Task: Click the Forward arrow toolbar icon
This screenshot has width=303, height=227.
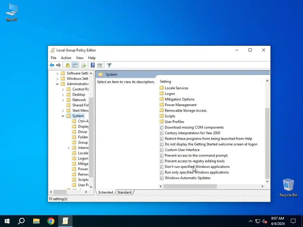Action: point(58,65)
